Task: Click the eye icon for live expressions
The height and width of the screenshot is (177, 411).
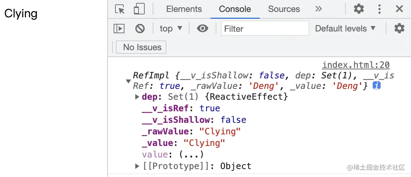Action: pos(203,29)
